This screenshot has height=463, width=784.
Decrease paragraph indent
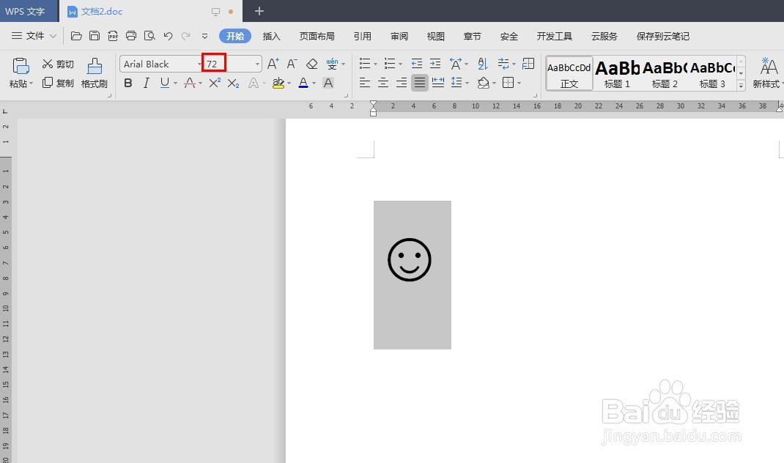[x=416, y=64]
